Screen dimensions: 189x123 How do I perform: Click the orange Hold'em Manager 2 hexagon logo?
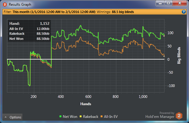179,116
